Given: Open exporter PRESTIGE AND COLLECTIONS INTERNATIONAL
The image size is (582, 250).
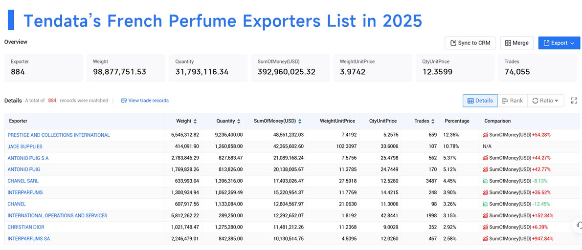Looking at the screenshot, I should tap(59, 135).
